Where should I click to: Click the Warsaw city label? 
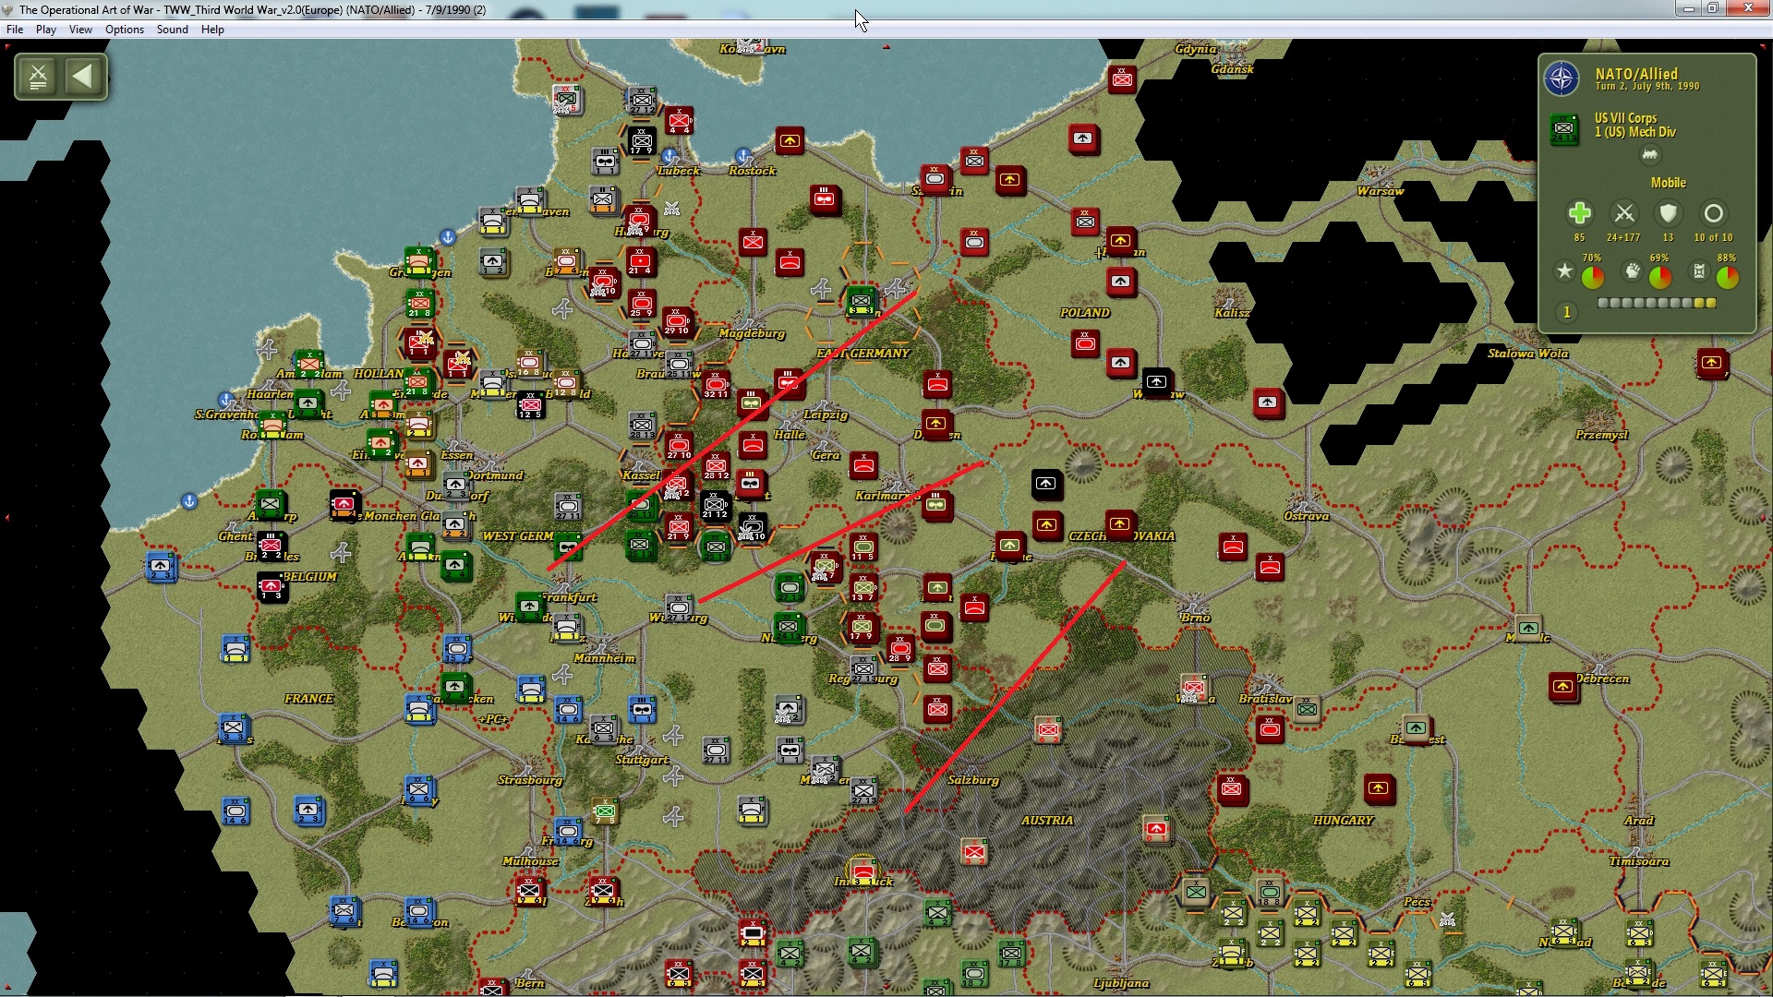1380,191
